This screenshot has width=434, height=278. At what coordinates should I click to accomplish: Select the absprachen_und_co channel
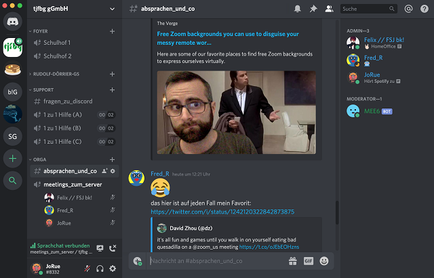pyautogui.click(x=75, y=171)
